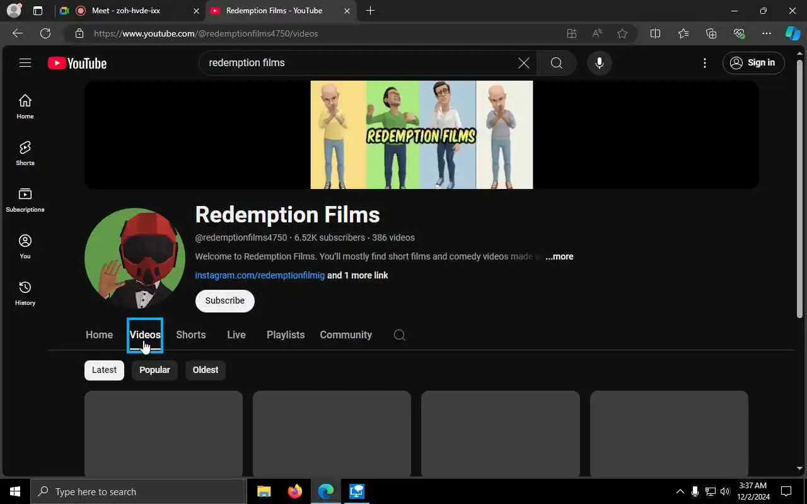Open Collections toolbar button
Image resolution: width=807 pixels, height=504 pixels.
point(711,33)
